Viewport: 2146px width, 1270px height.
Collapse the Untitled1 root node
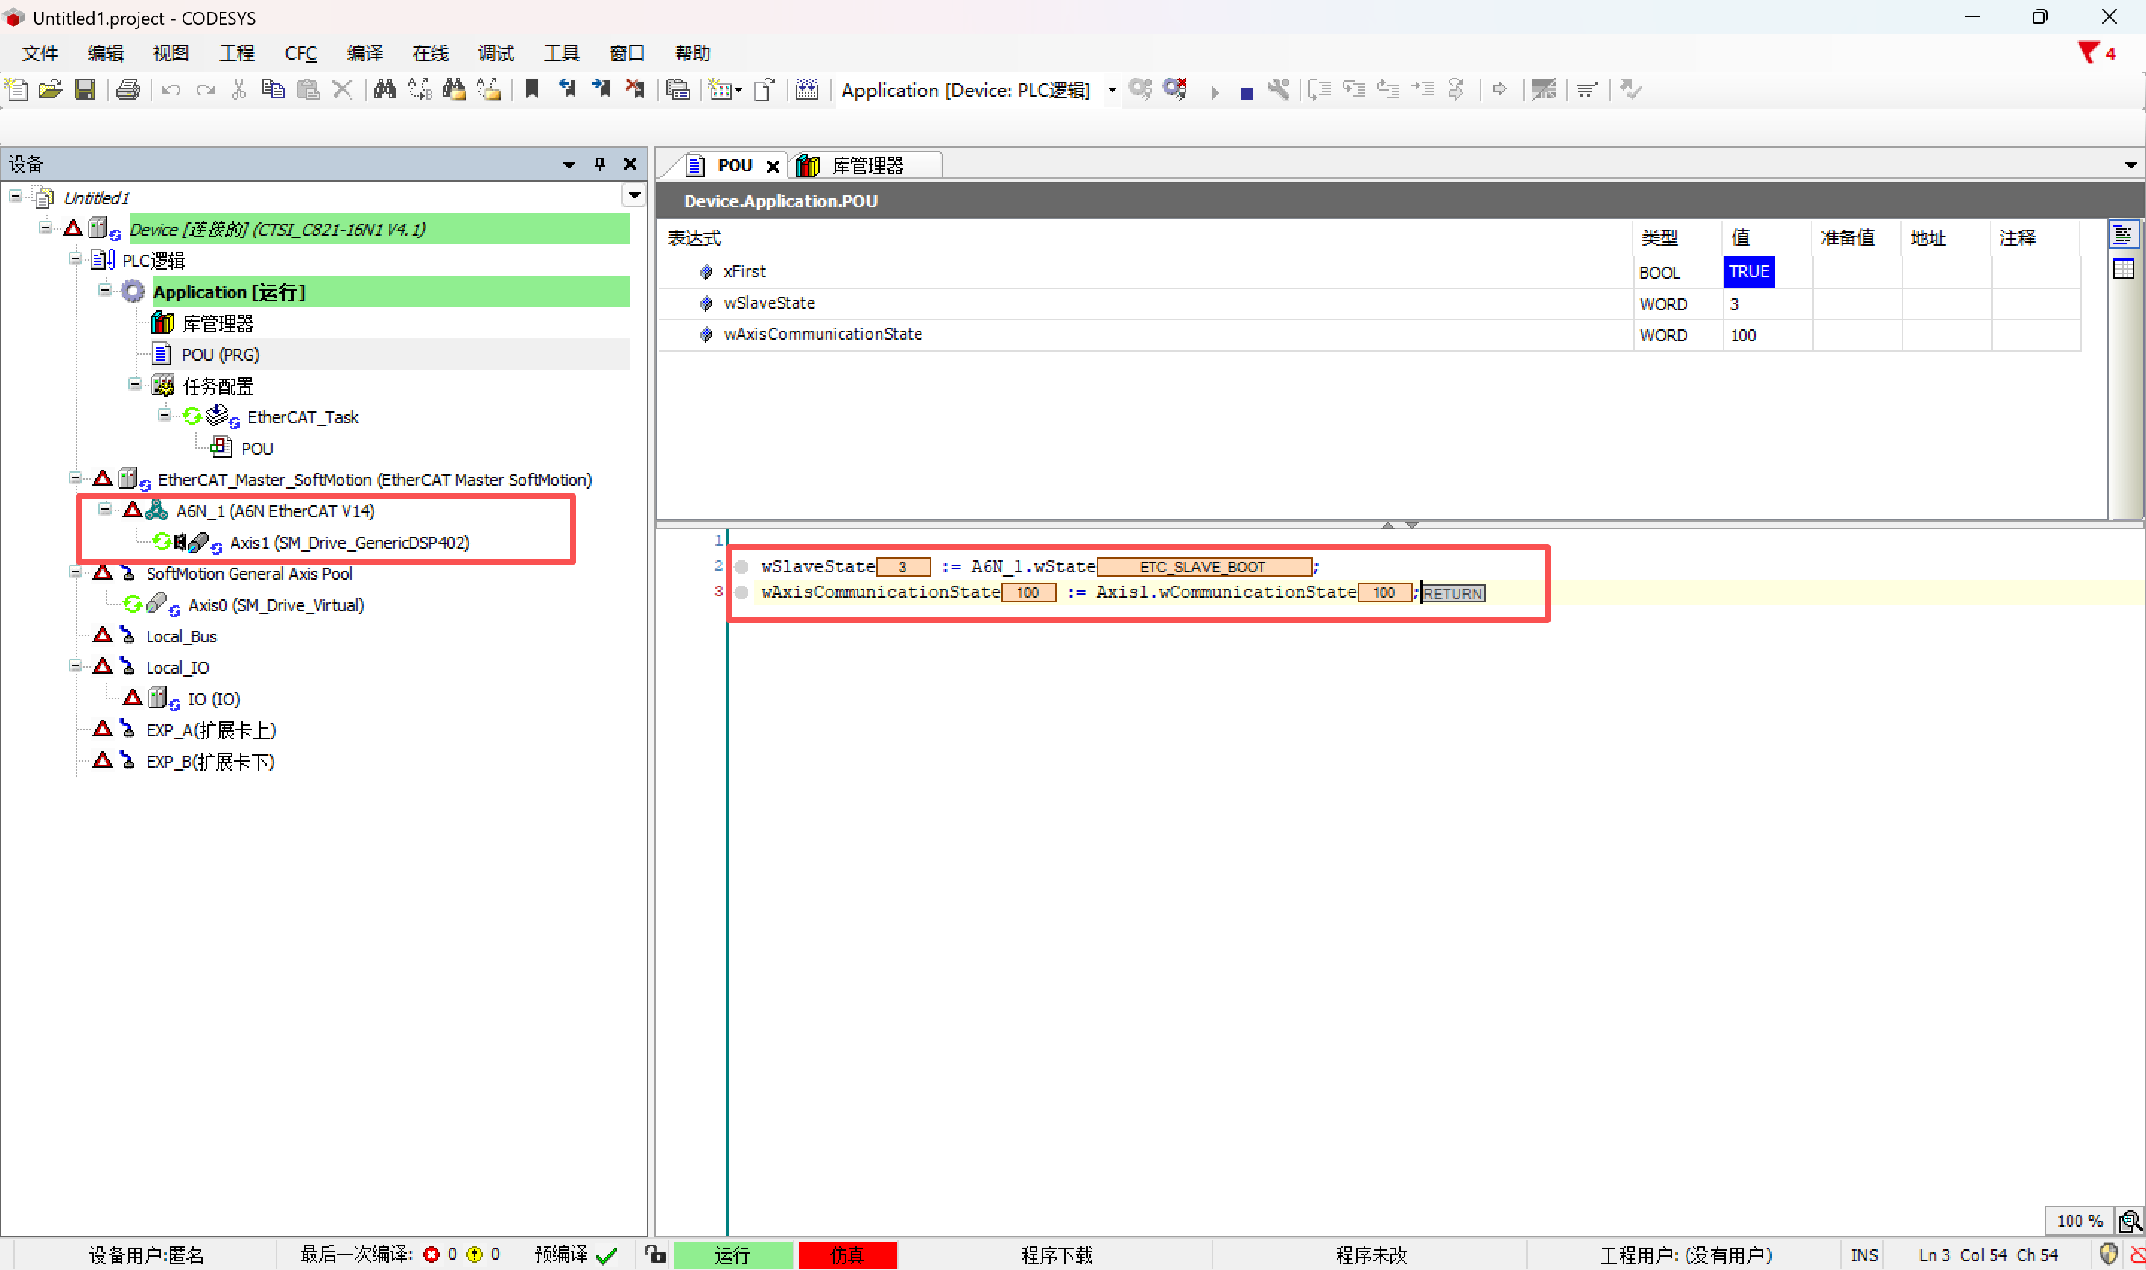tap(16, 196)
